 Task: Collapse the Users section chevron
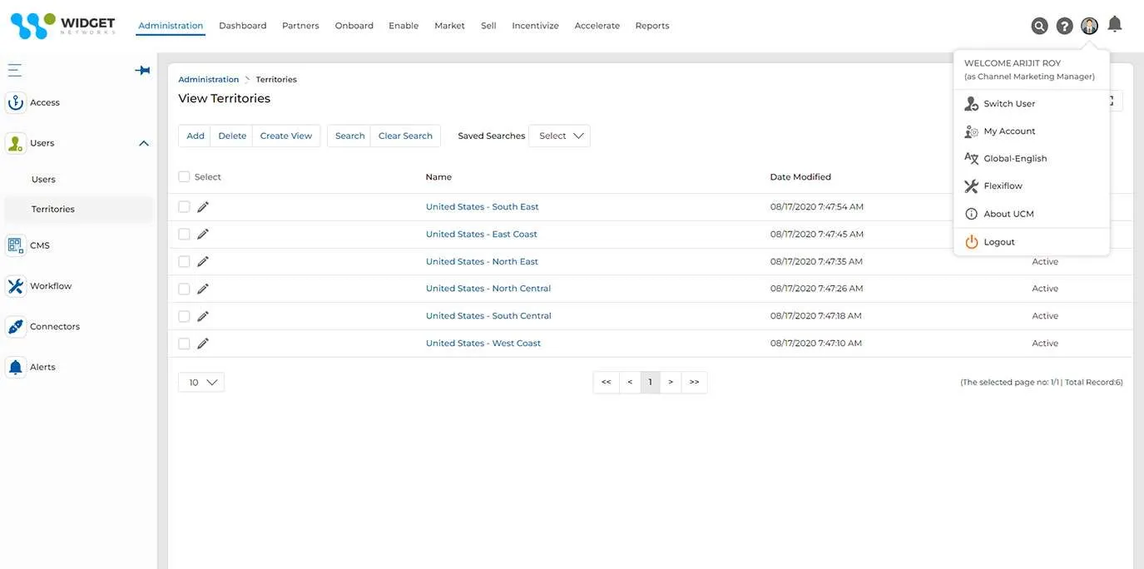click(x=144, y=144)
